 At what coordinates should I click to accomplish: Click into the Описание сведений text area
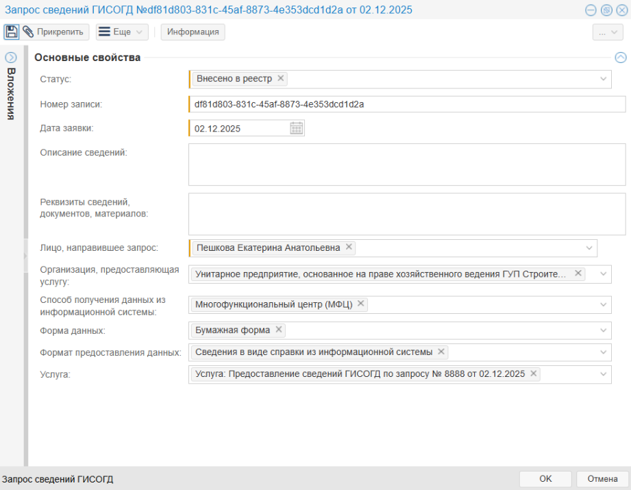(406, 164)
